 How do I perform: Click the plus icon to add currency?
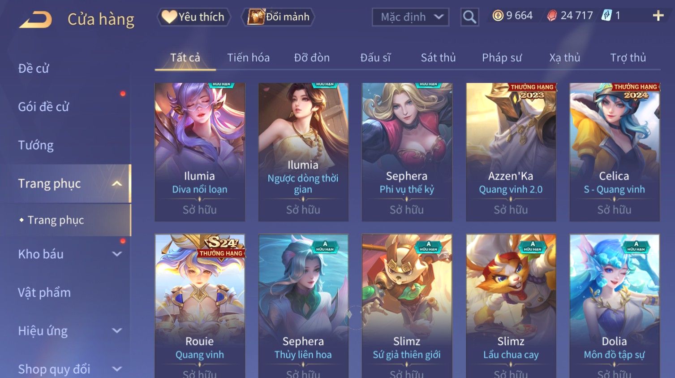coord(658,16)
